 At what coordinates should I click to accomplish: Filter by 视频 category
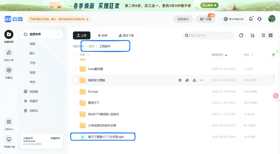[x=32, y=44]
